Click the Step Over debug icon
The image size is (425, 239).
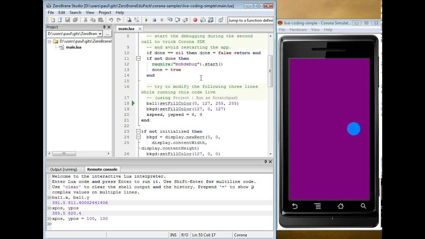pyautogui.click(x=177, y=20)
